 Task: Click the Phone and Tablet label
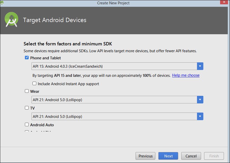45,58
